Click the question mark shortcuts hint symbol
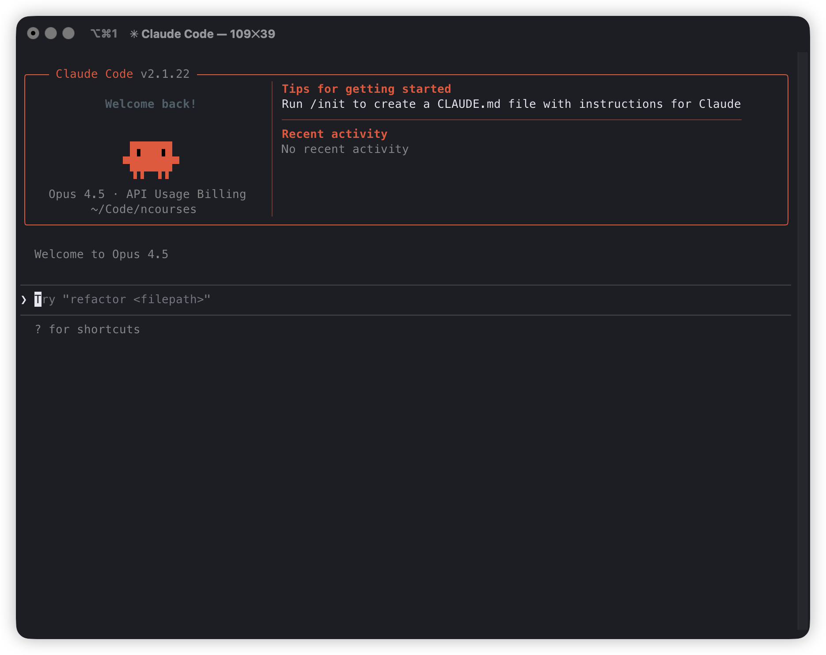 (38, 330)
